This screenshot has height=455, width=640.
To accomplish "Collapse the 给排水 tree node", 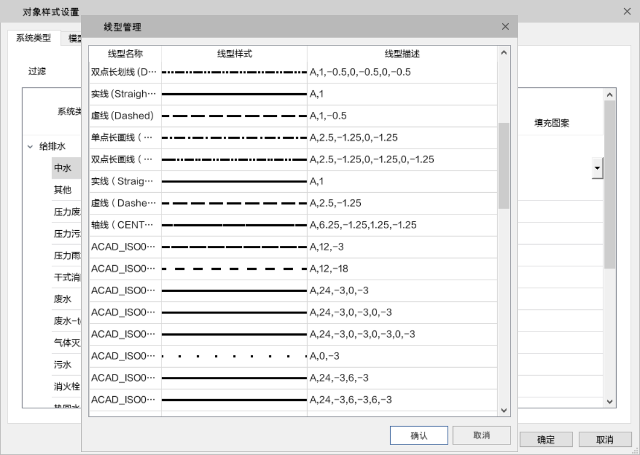I will click(x=30, y=146).
